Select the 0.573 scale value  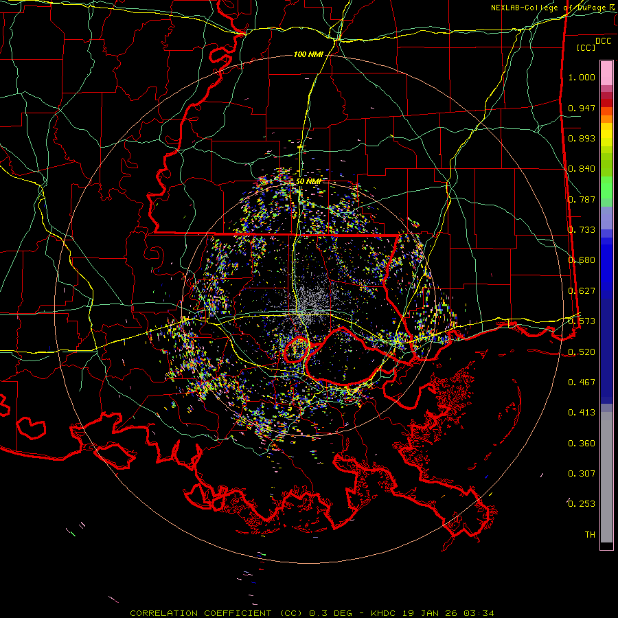[582, 321]
